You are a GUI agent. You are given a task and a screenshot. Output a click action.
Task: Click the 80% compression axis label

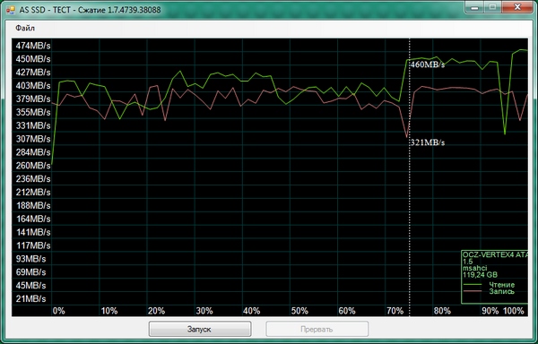(442, 311)
